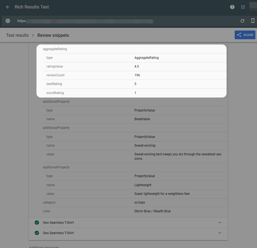Click the smartphone device icon
The height and width of the screenshot is (248, 257).
(x=253, y=21)
